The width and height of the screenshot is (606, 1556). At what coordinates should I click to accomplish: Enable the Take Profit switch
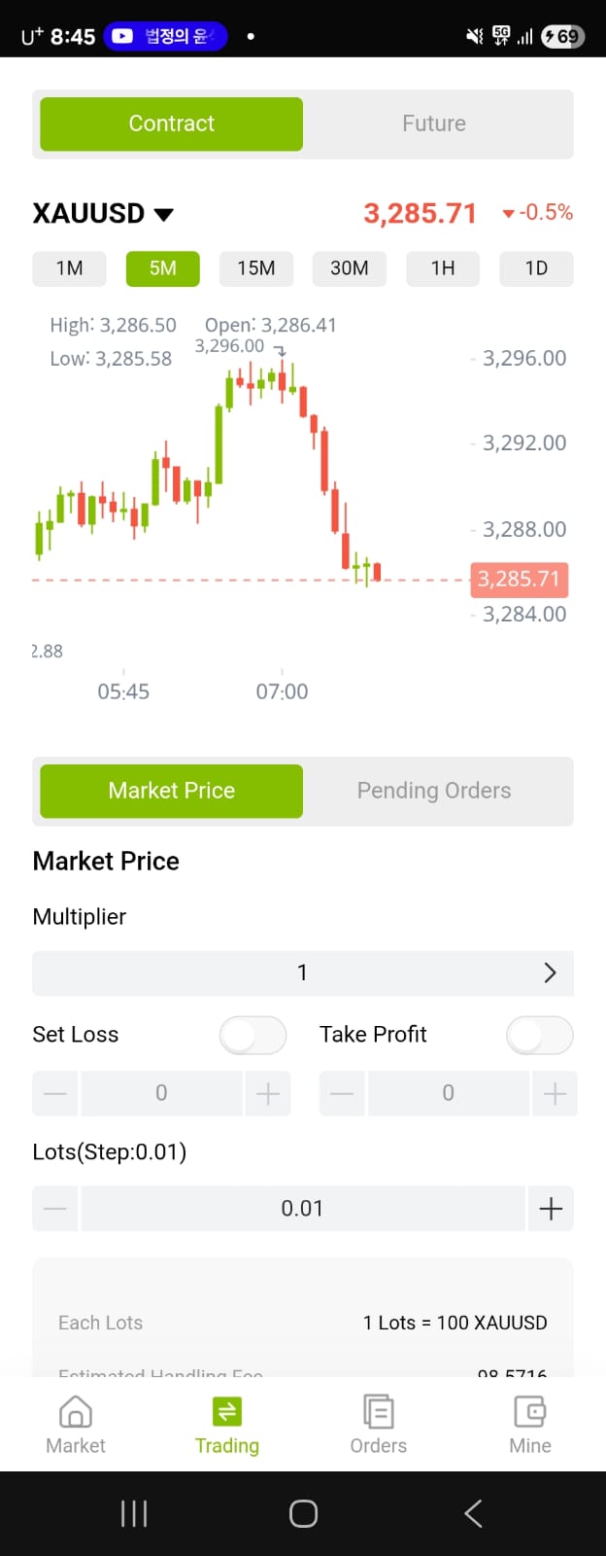coord(540,1035)
